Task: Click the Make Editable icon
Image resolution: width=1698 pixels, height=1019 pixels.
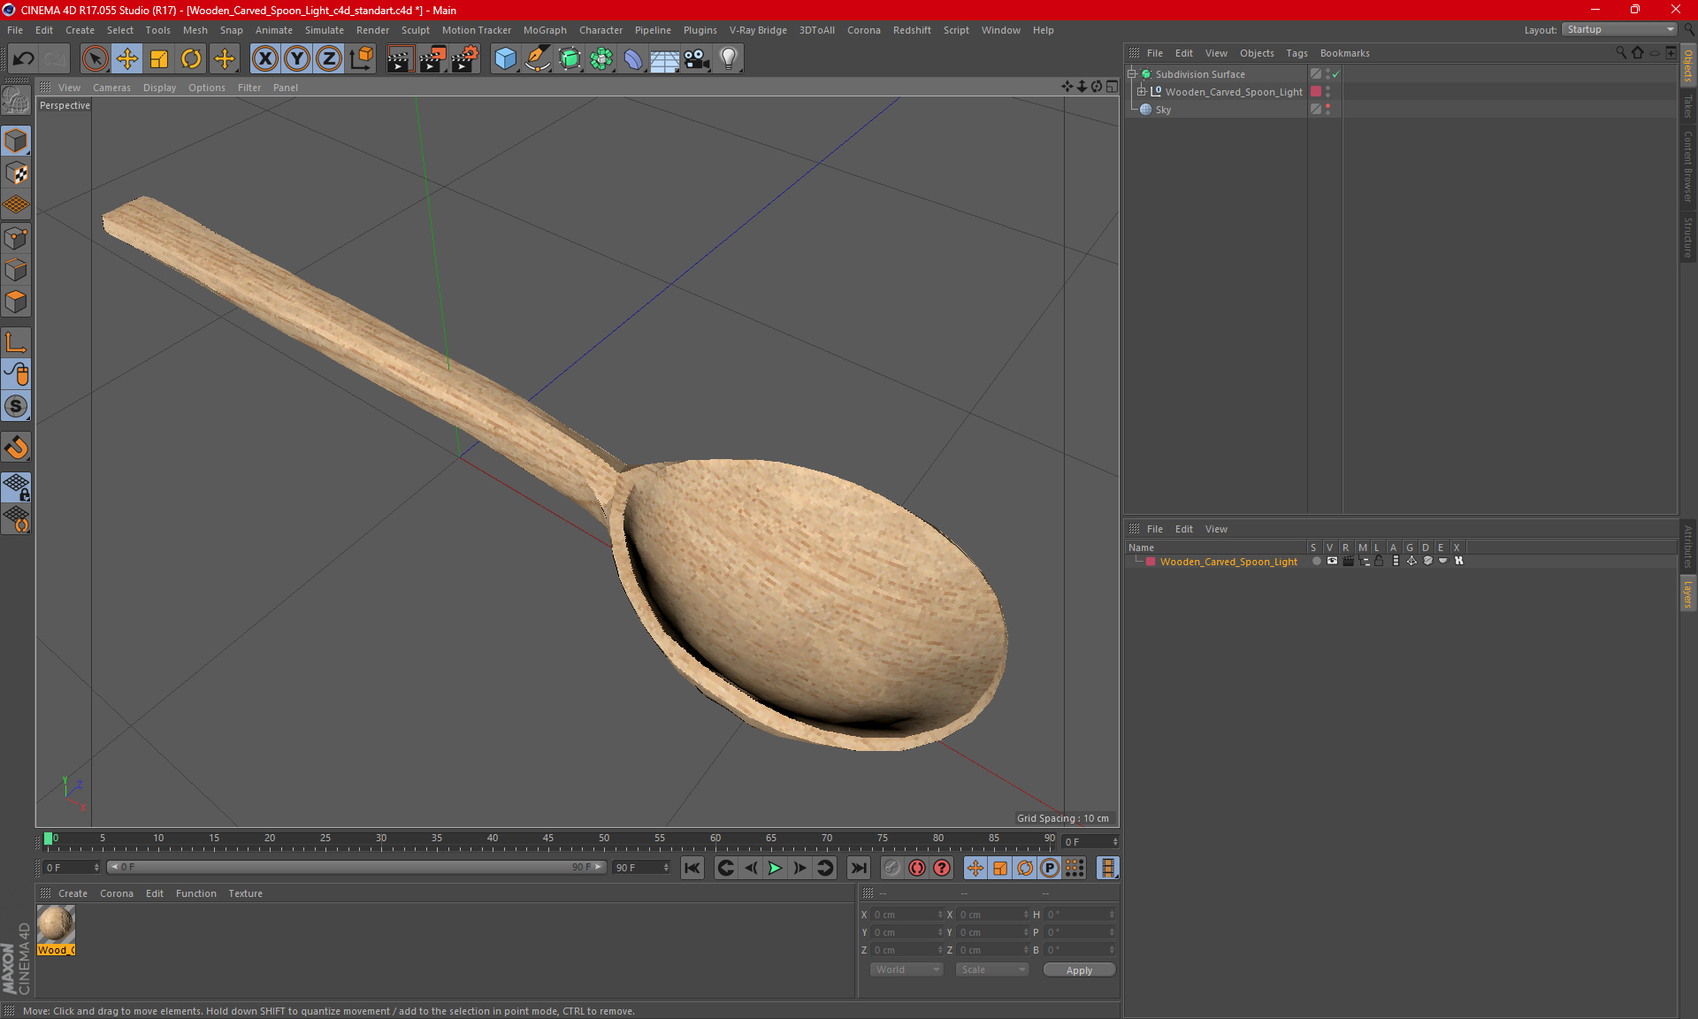Action: [x=16, y=102]
